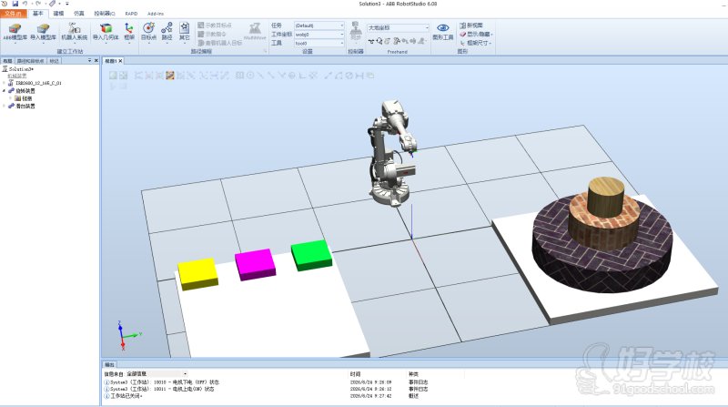Open the Frame Size dropdown
728x407 pixels.
pyautogui.click(x=475, y=43)
